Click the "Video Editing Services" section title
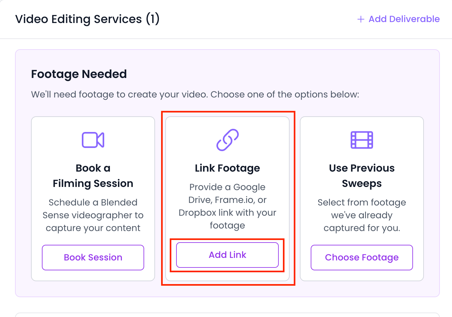Viewport: 452px width, 317px height. 78,19
